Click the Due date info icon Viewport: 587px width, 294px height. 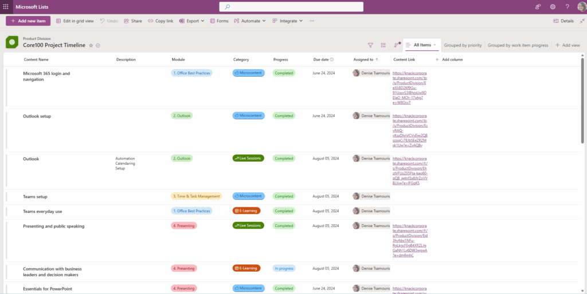(332, 59)
